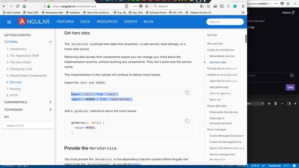
Task: Expand the TECHNIQUES section
Action: click(x=28, y=110)
